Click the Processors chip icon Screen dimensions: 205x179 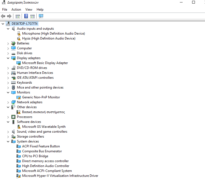[x=13, y=117]
